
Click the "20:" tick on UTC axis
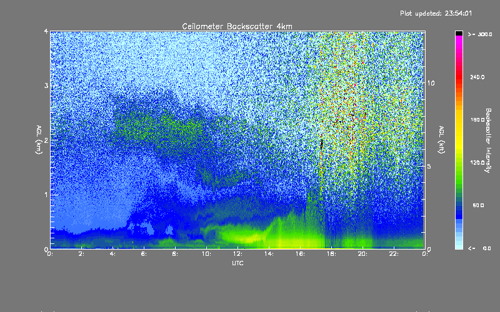coord(362,254)
